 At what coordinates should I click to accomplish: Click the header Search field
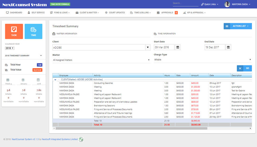tap(185, 3)
